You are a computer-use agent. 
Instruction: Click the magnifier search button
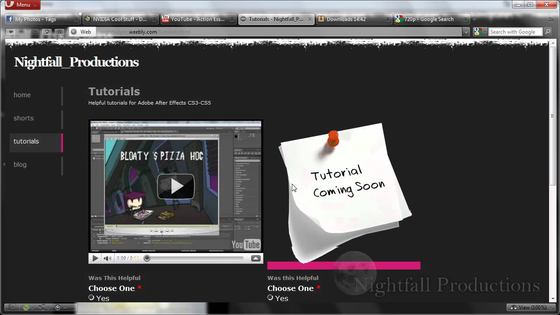548,32
